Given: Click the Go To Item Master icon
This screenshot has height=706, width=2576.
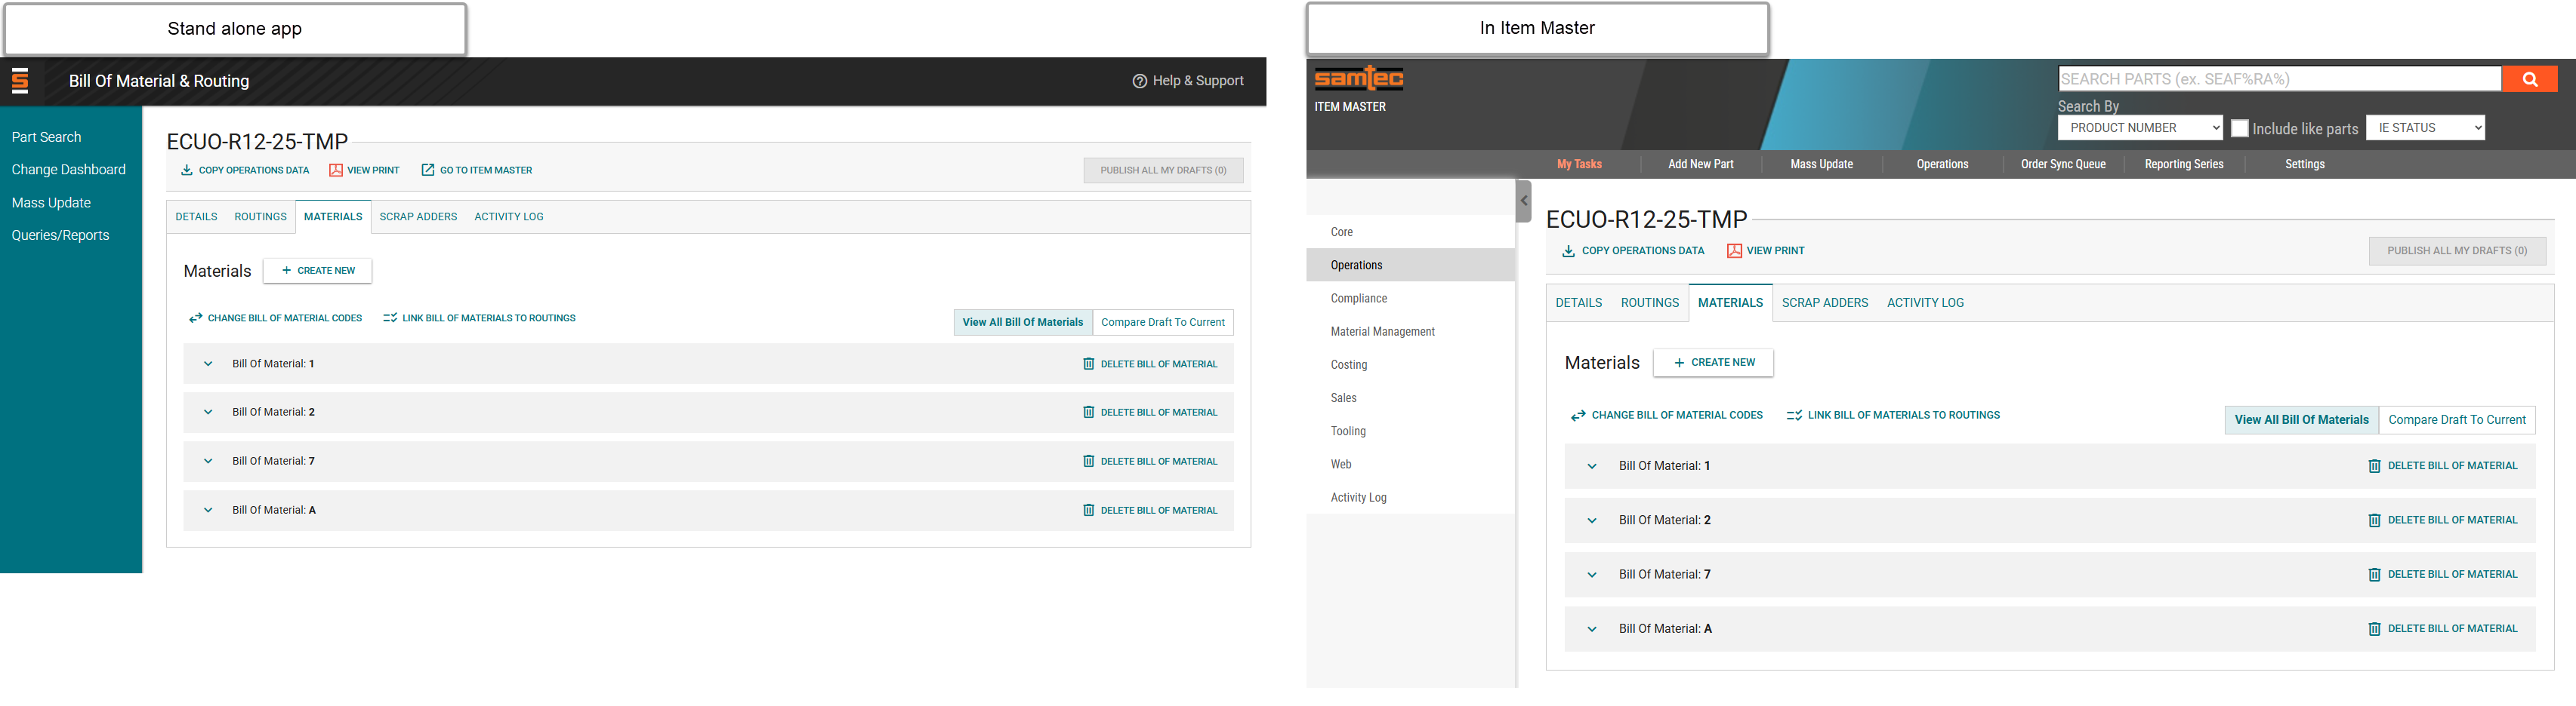Looking at the screenshot, I should [x=428, y=170].
